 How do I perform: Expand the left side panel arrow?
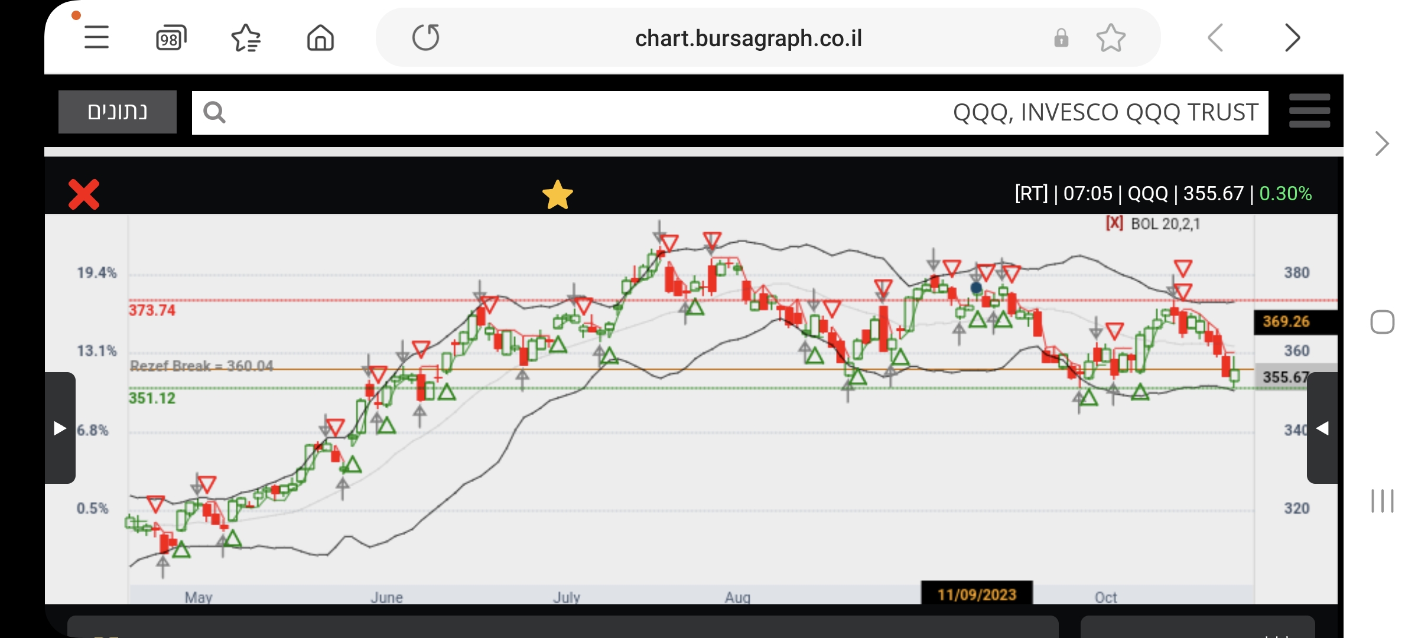pos(60,428)
